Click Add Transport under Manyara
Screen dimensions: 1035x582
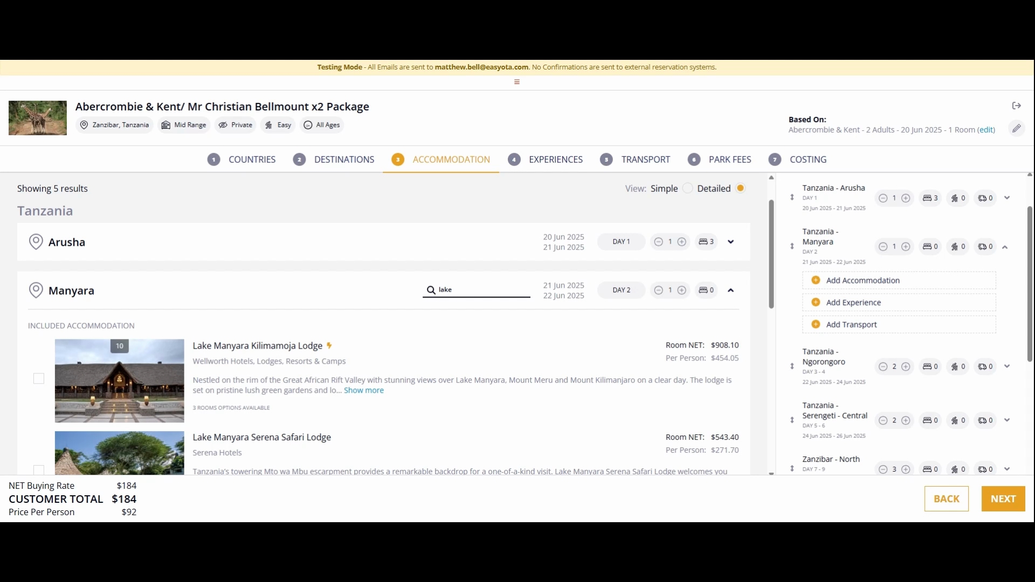[899, 325]
